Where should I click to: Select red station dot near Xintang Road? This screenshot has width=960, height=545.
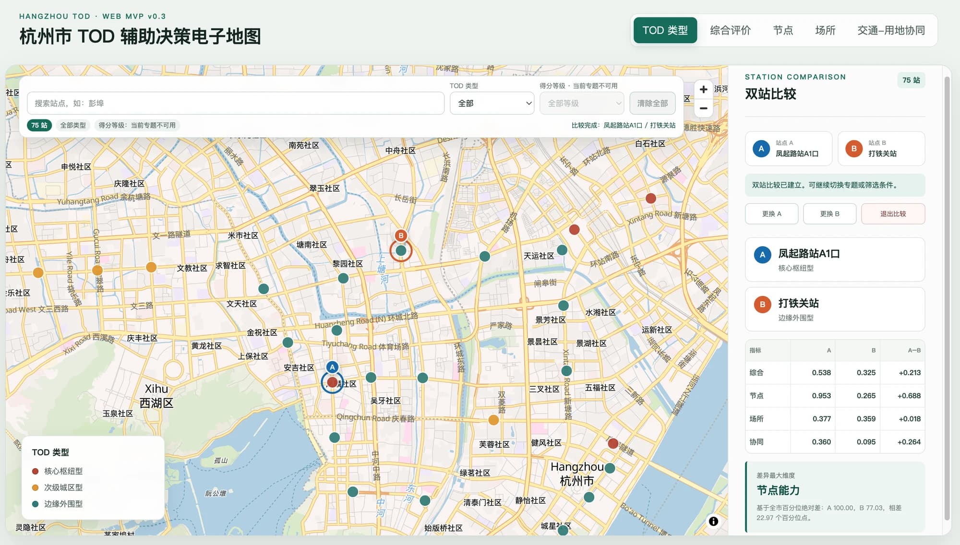tap(651, 198)
